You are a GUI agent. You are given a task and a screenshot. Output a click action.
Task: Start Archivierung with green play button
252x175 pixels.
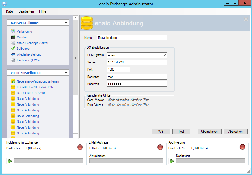[x=172, y=161]
